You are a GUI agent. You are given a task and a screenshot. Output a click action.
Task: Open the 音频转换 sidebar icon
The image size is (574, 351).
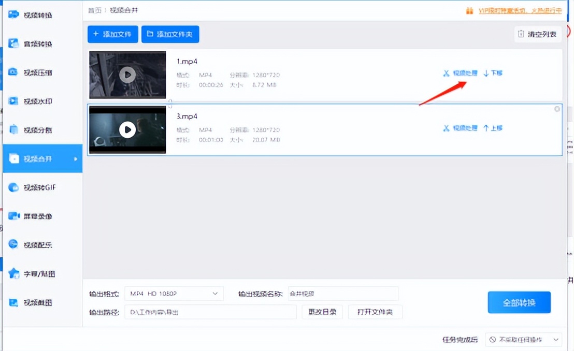tap(14, 43)
